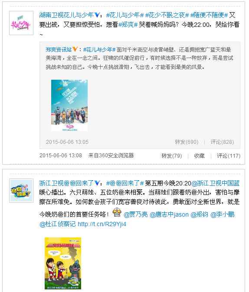This screenshot has width=249, height=292.
Task: Open 爸爸回来了 show avatar
Action: pos(21,191)
